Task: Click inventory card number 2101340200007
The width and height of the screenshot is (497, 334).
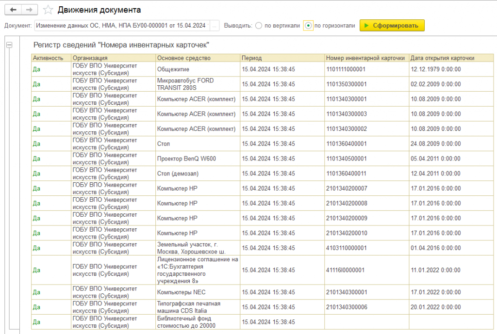Action: (x=367, y=189)
